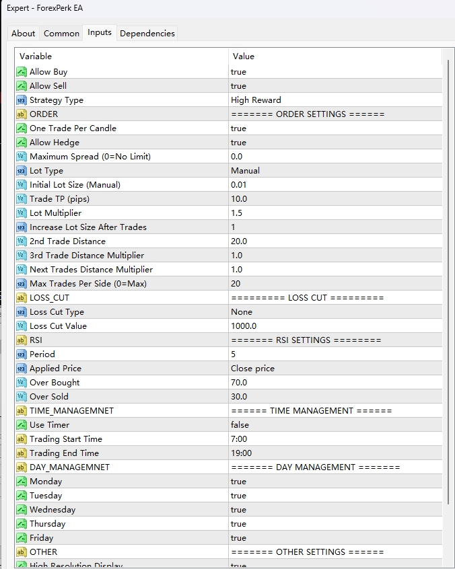
Task: Click the icon beside Allow Buy
Action: click(22, 72)
